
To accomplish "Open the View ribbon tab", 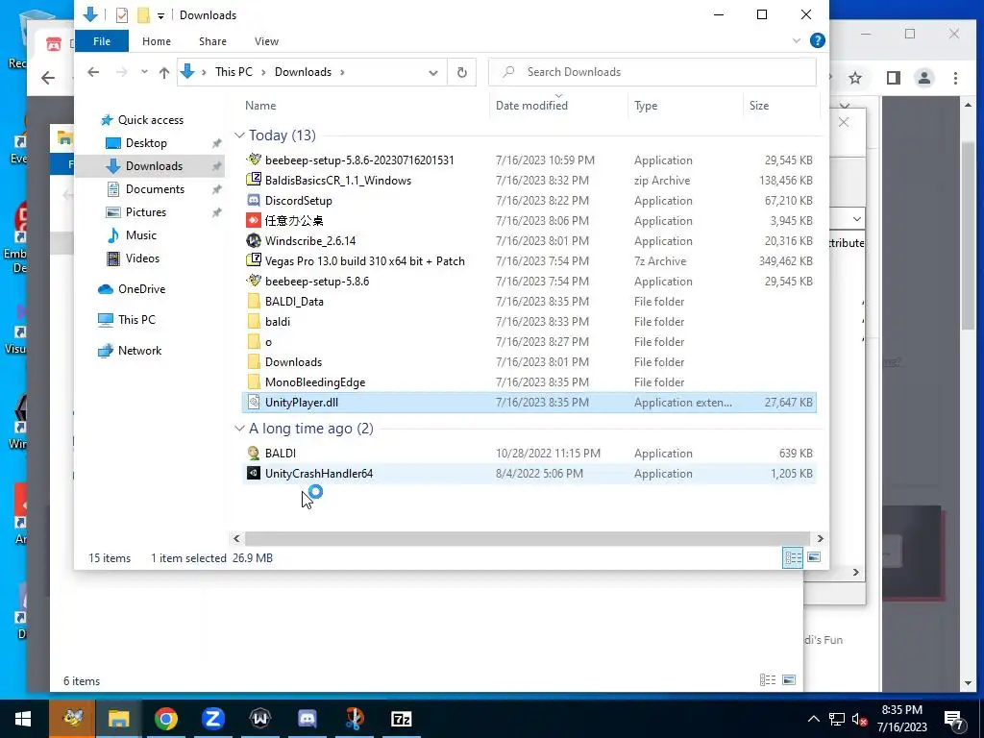I will tap(267, 41).
